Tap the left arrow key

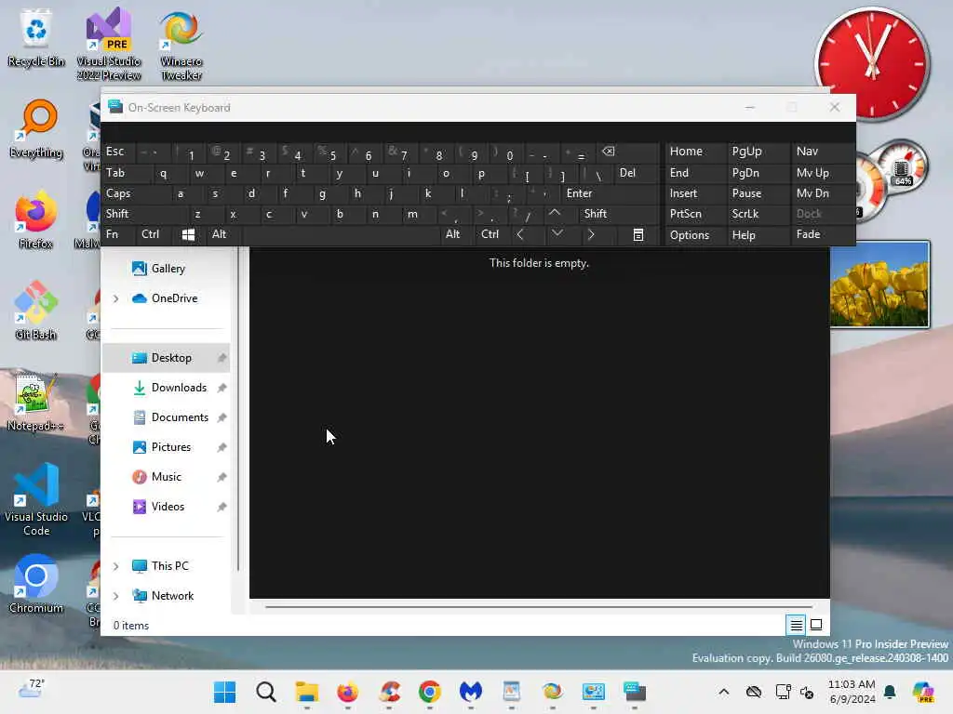pyautogui.click(x=520, y=235)
